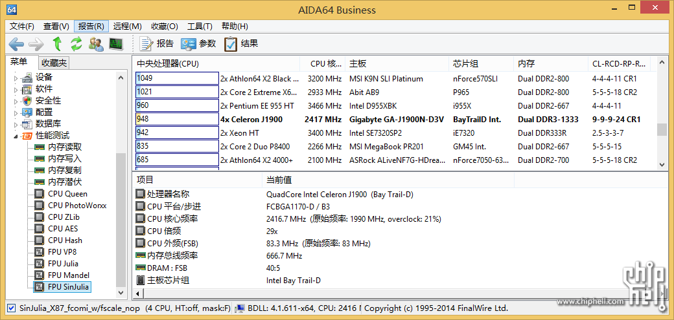Select the CPU PhotoWorxx benchmark
The width and height of the screenshot is (674, 320).
coord(77,206)
